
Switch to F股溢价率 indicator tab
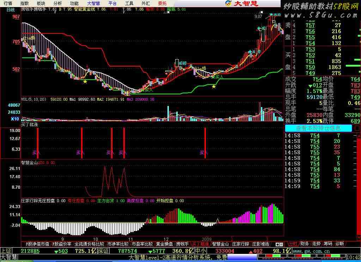click(x=62, y=244)
